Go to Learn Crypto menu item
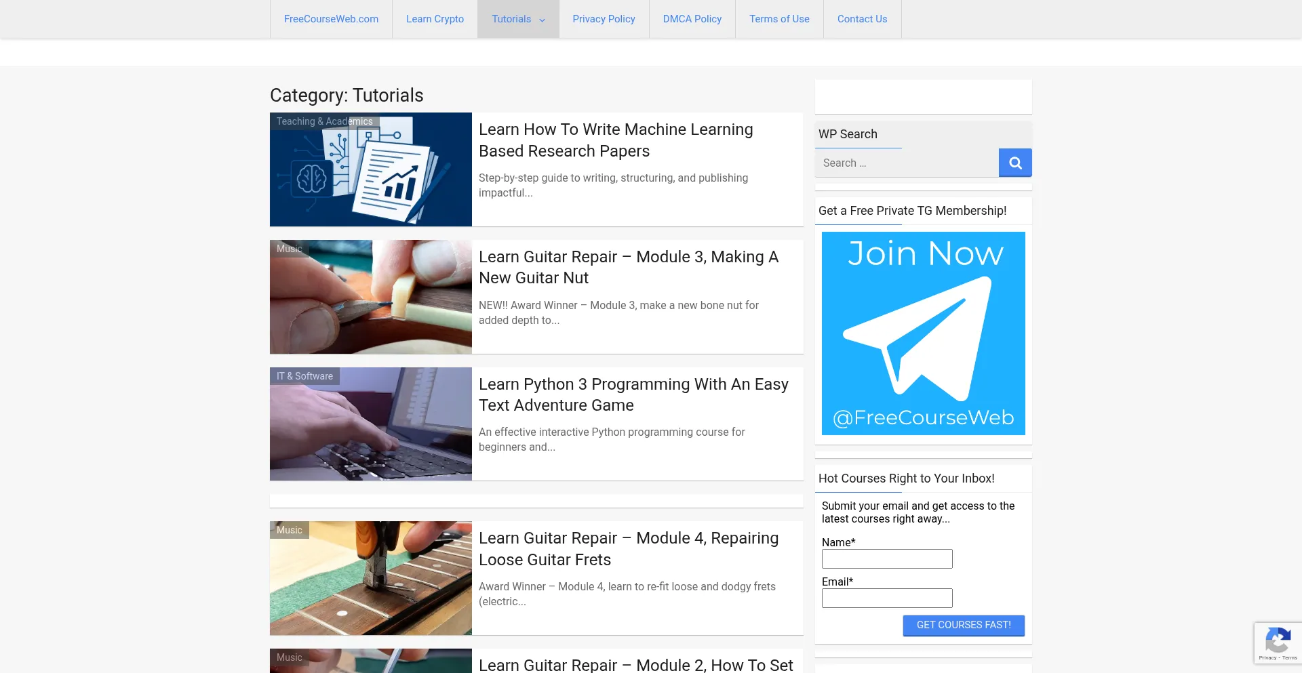The width and height of the screenshot is (1302, 673). (x=435, y=19)
